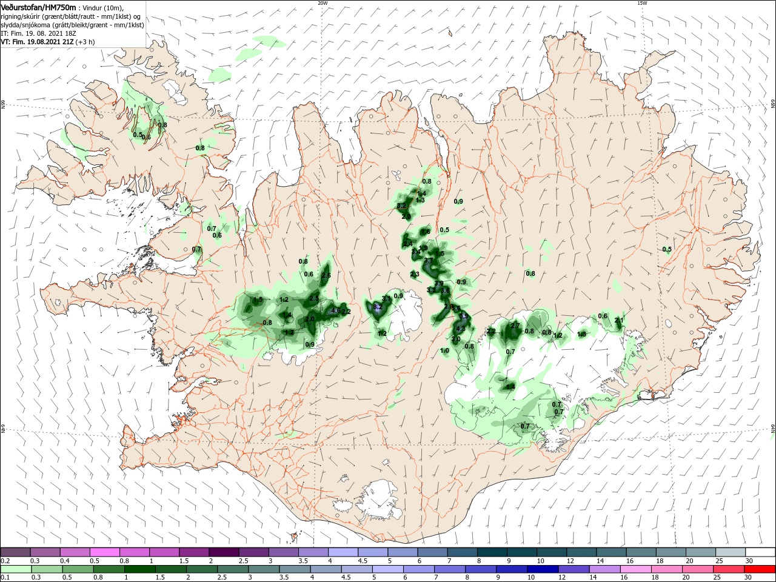Click the 'slydda/snjókoma' legend description line
Viewport: 776px width, 582px height.
pyautogui.click(x=72, y=25)
